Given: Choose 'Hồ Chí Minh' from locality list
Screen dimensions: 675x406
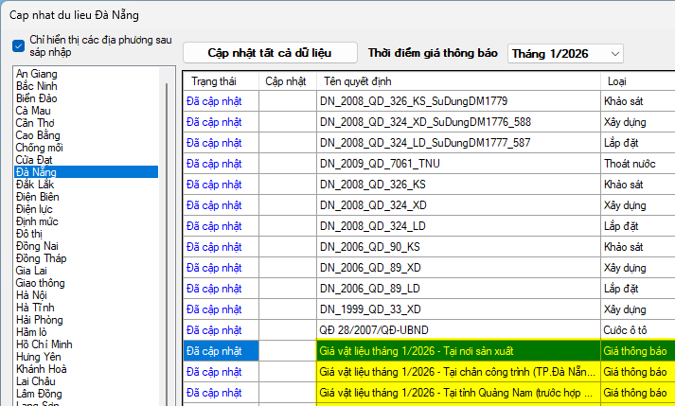Looking at the screenshot, I should tap(44, 344).
